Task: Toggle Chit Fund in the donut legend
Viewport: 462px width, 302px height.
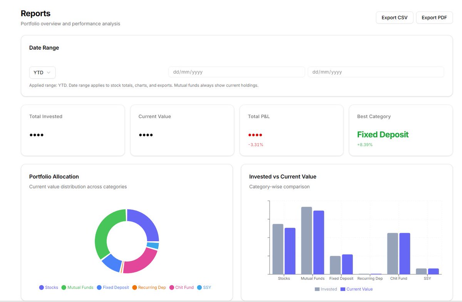Action: 181,287
